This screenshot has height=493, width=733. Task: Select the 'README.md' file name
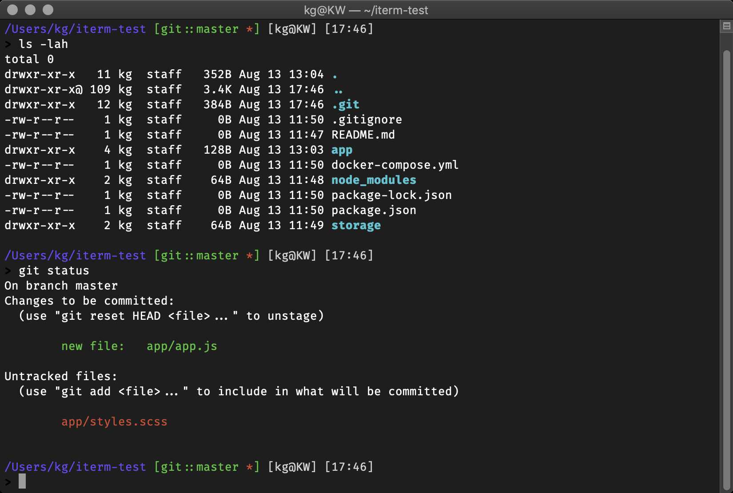pyautogui.click(x=363, y=135)
